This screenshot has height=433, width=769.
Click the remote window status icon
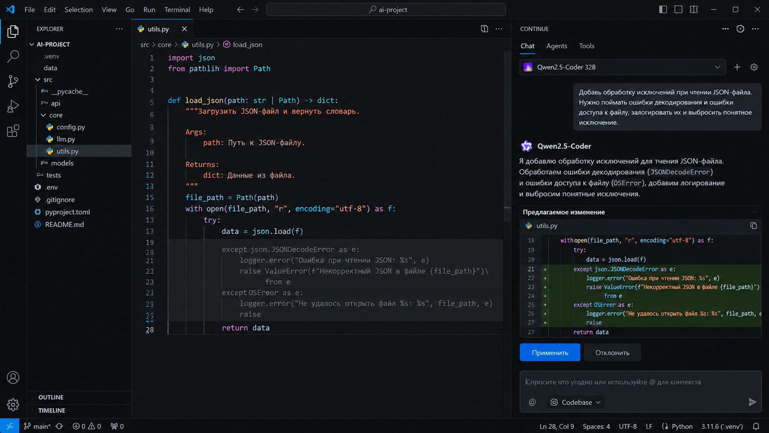(x=10, y=426)
